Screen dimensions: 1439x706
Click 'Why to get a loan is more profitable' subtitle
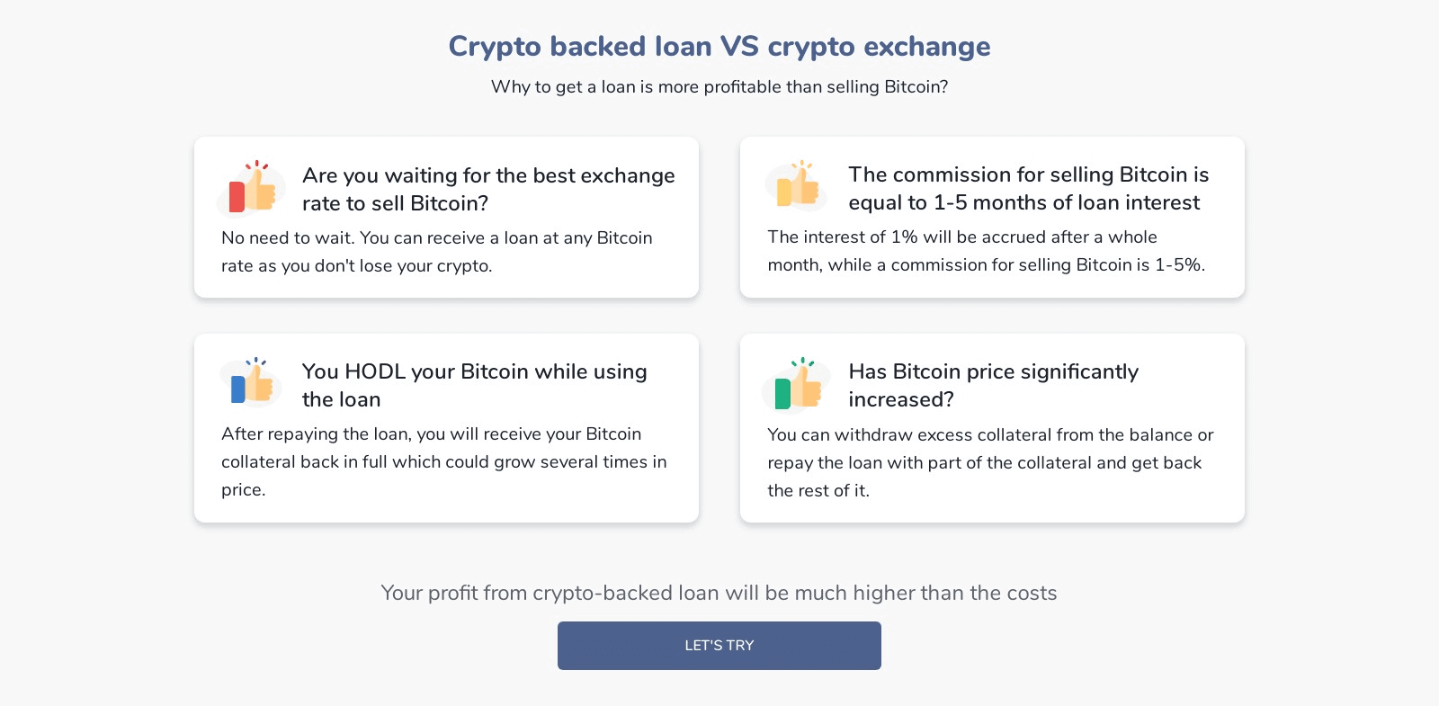[x=719, y=86]
